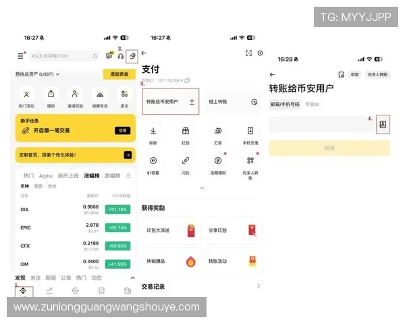Open the OM coin row
The image size is (405, 324).
pos(75,264)
